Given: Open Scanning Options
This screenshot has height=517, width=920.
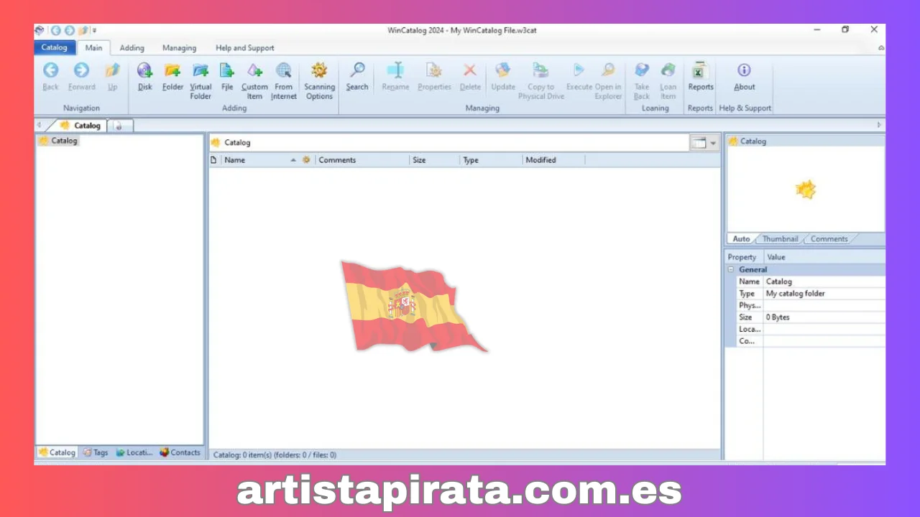Looking at the screenshot, I should (x=319, y=70).
